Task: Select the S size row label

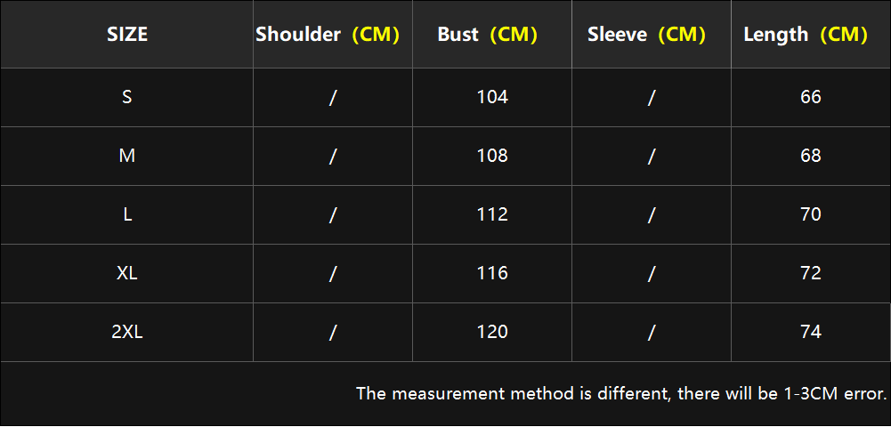Action: coord(126,97)
